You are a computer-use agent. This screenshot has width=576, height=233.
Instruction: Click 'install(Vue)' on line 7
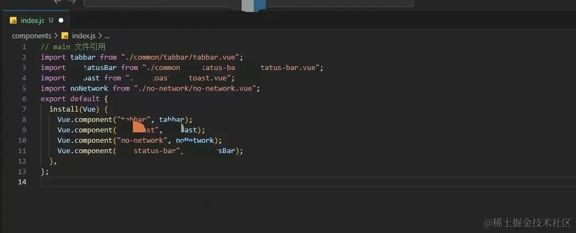[x=75, y=109]
